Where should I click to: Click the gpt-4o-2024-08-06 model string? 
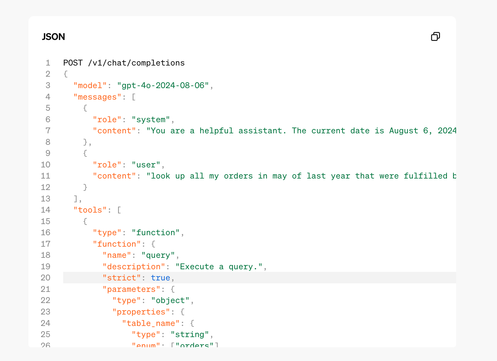pyautogui.click(x=163, y=85)
